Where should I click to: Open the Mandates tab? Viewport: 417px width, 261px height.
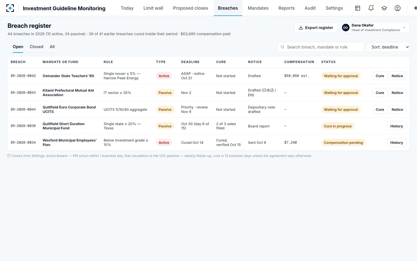pos(258,8)
